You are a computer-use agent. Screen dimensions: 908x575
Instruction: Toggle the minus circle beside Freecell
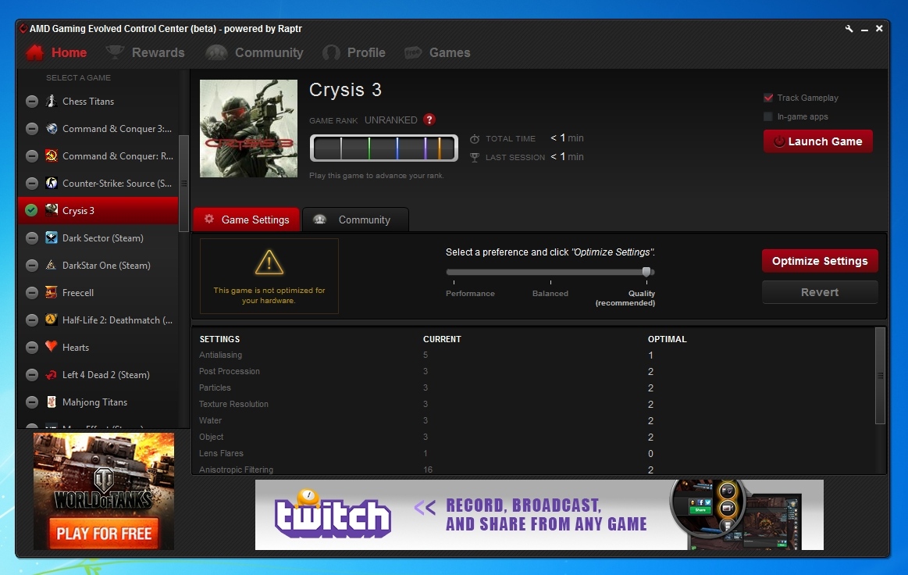tap(32, 292)
